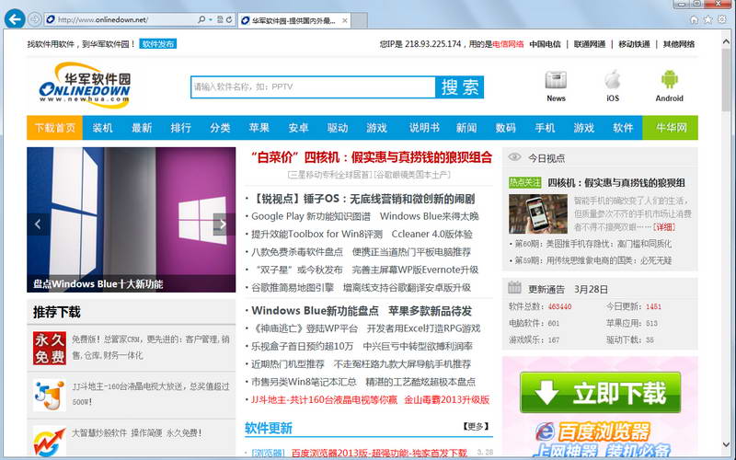Open Favorites star icon

[x=708, y=19]
